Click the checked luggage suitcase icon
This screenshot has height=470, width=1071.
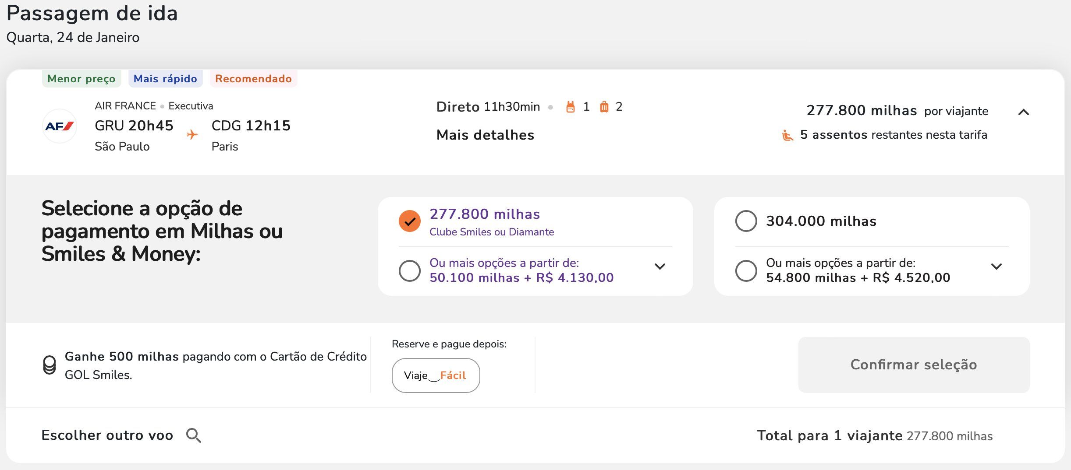tap(604, 107)
